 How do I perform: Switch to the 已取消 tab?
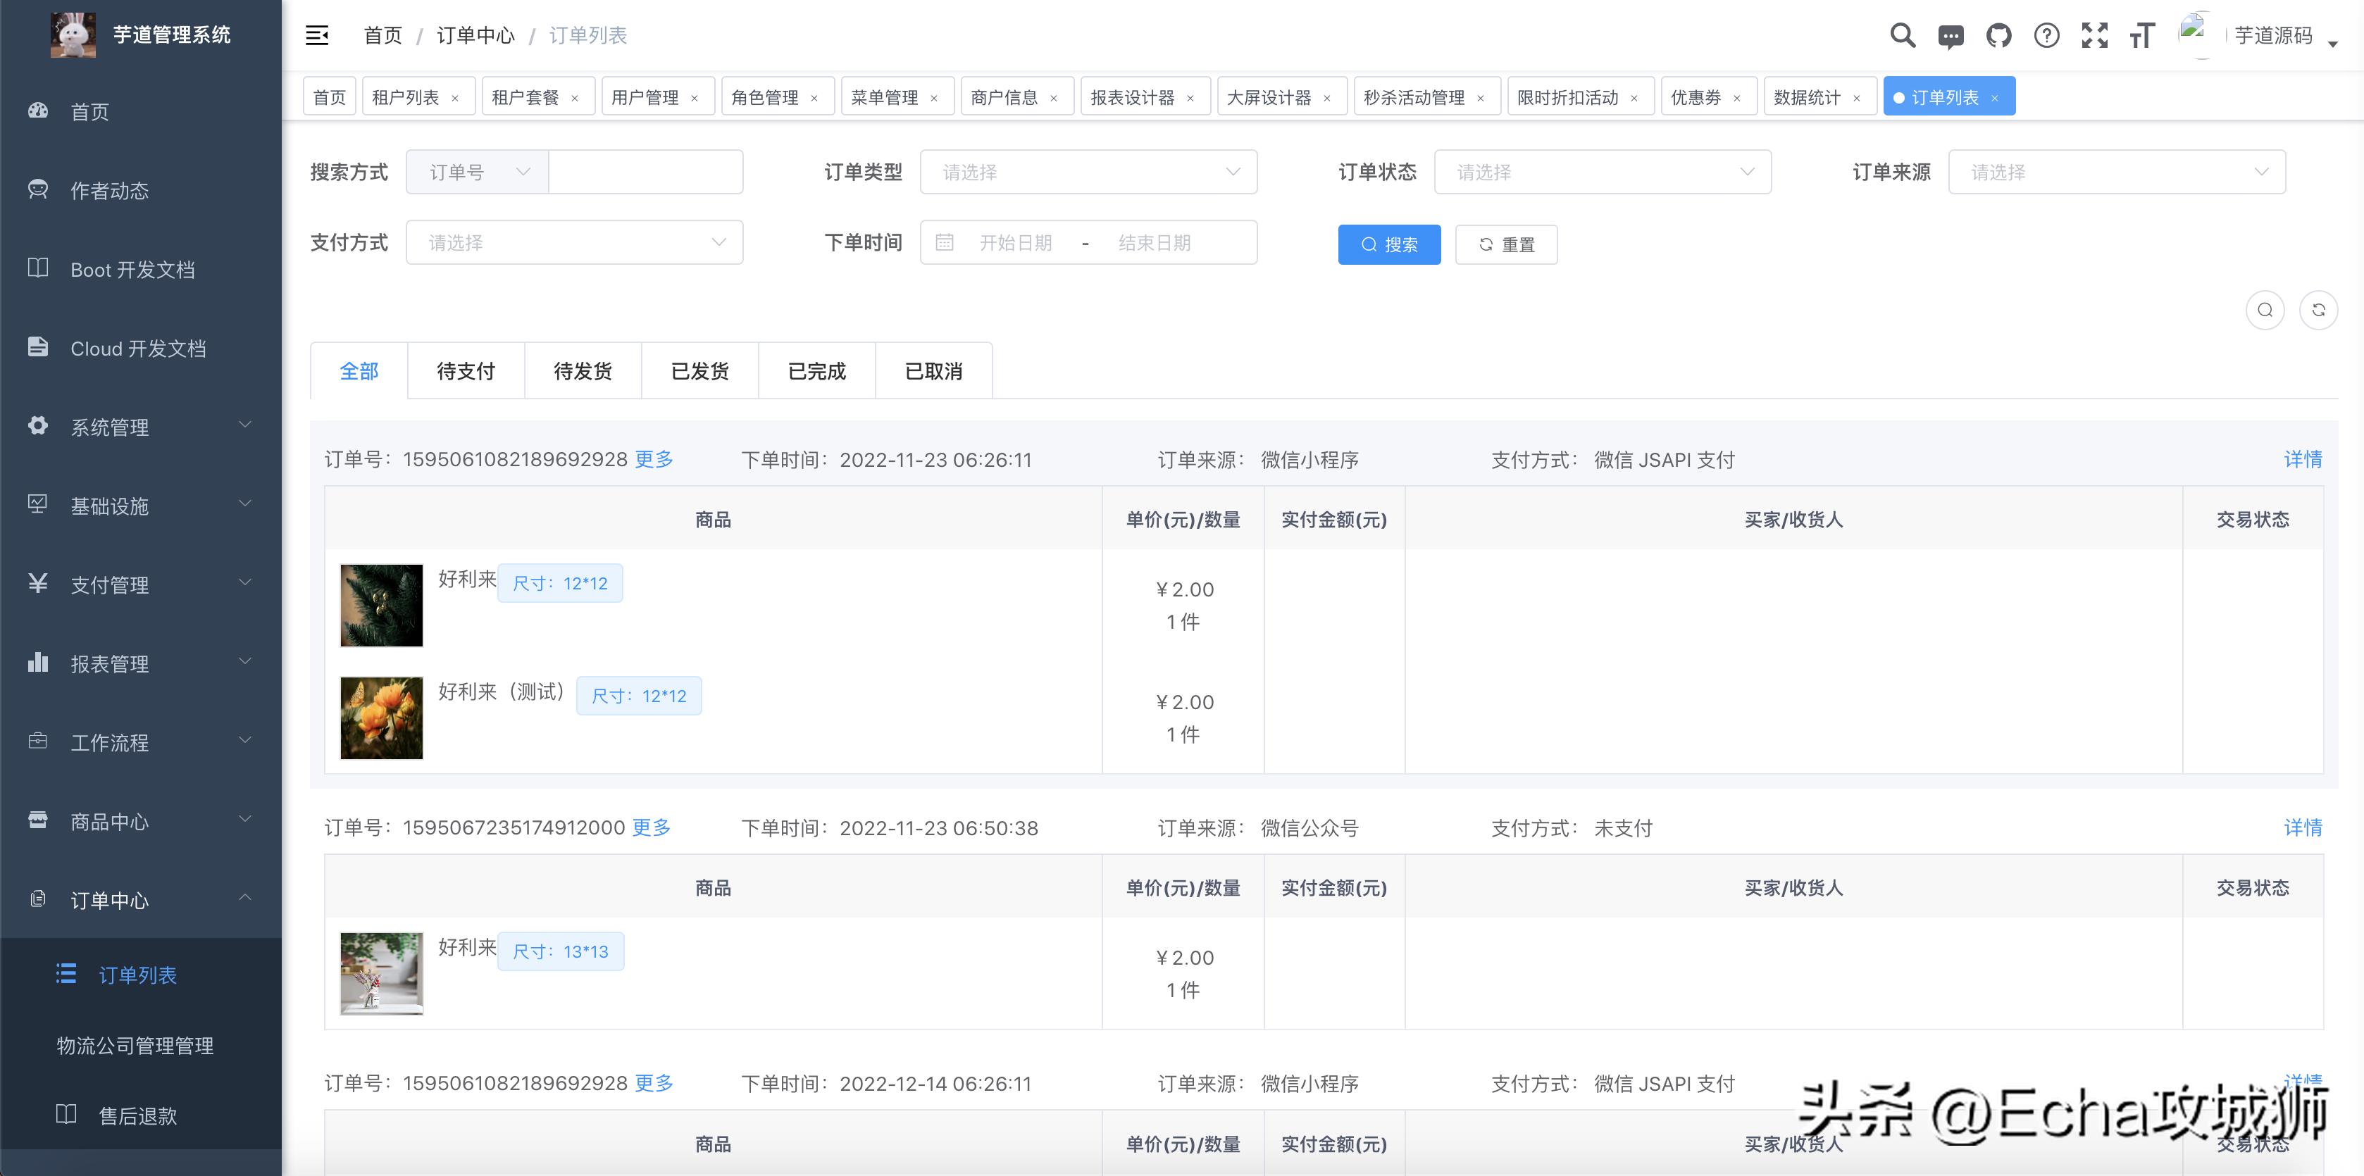(933, 370)
